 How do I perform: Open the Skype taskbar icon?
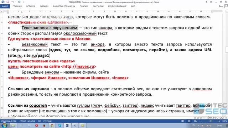coord(59,126)
